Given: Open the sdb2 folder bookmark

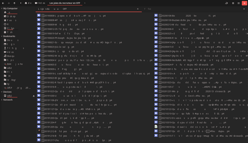Looking at the screenshot, I should pos(8,68).
